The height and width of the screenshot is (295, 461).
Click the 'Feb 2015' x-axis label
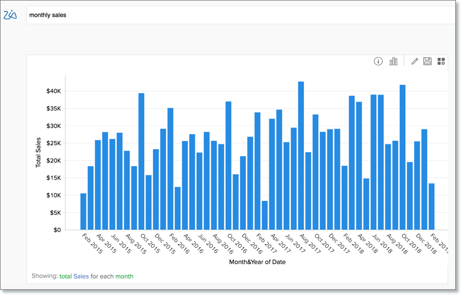coord(93,244)
